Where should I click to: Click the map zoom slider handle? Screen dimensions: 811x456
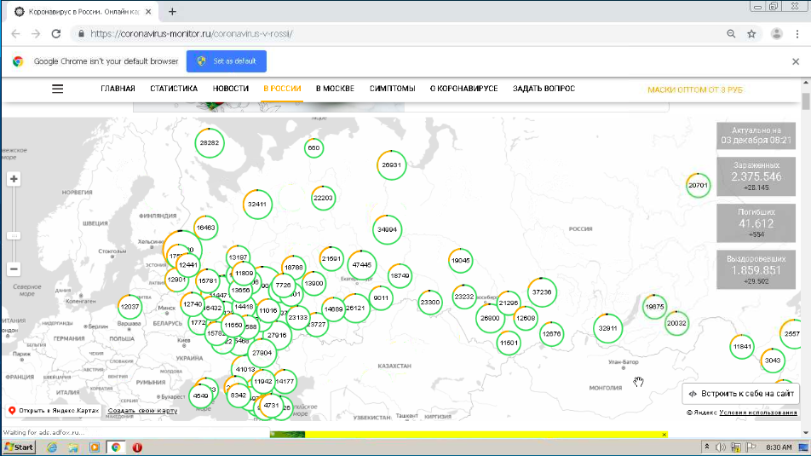14,235
